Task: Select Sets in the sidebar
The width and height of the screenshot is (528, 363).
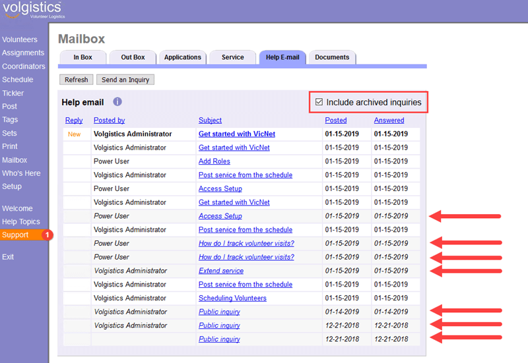Action: click(x=9, y=133)
